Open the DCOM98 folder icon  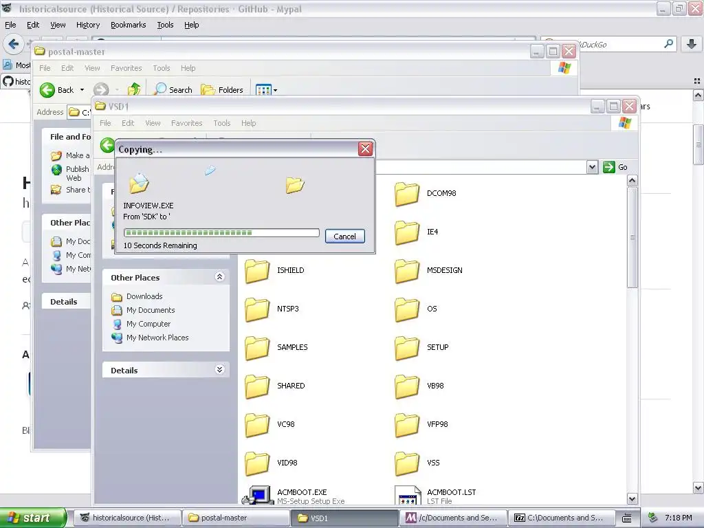[x=407, y=193]
